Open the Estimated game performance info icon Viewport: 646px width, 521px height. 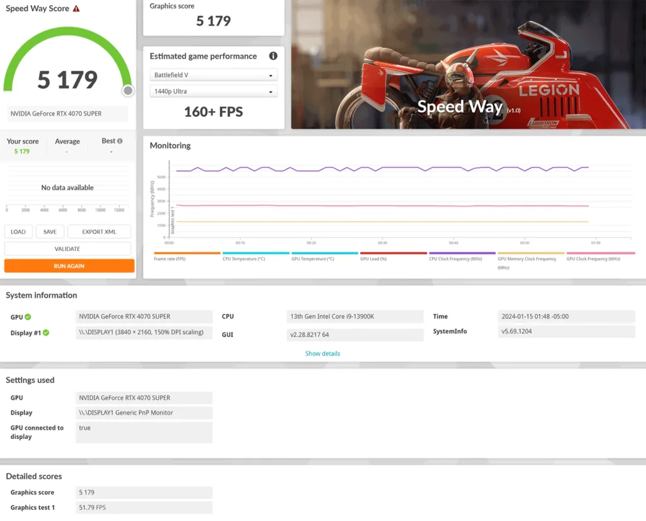(x=273, y=56)
